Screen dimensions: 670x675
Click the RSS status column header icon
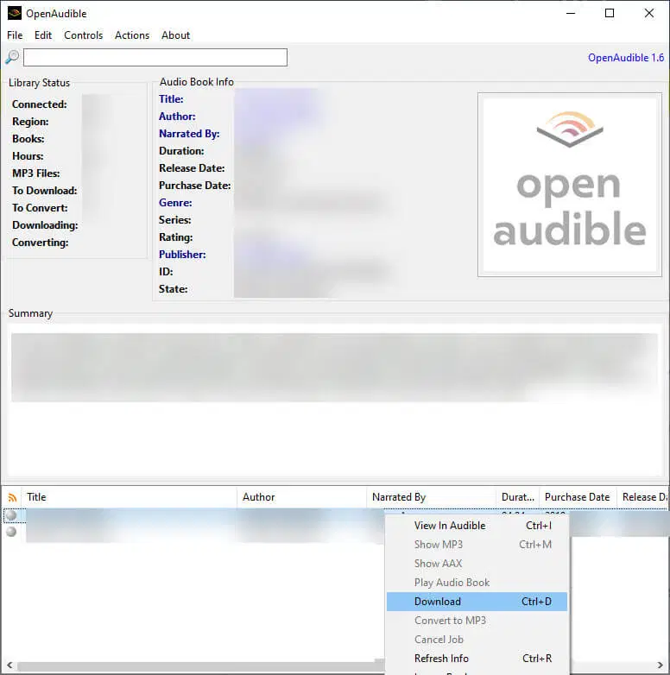click(x=12, y=497)
